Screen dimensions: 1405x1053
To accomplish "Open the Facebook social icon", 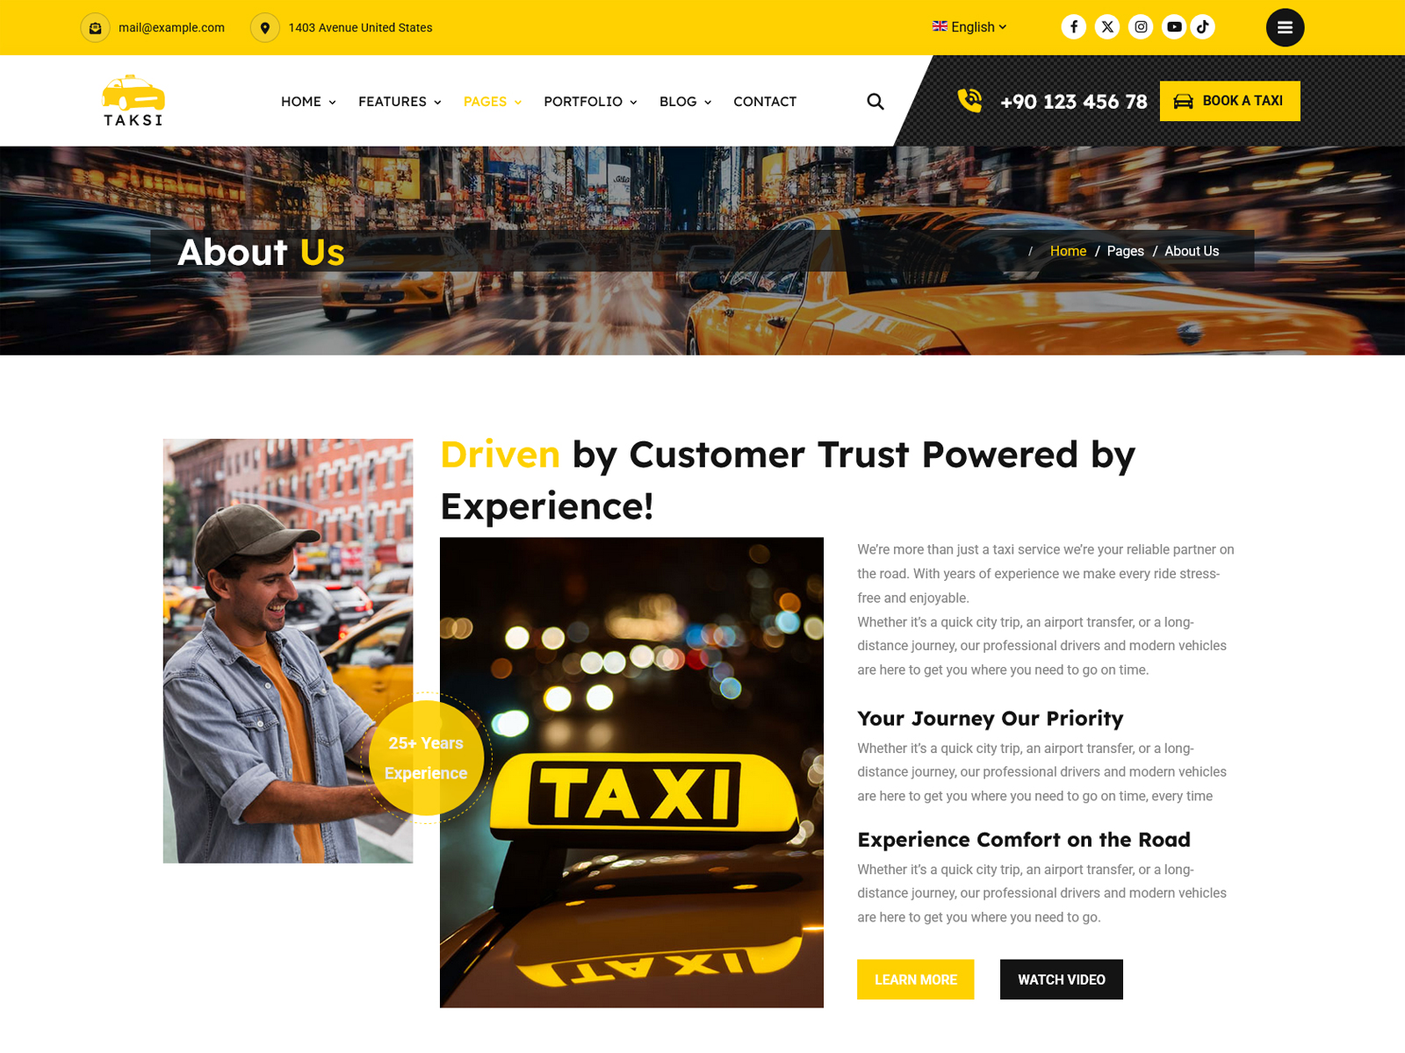I will [x=1073, y=27].
